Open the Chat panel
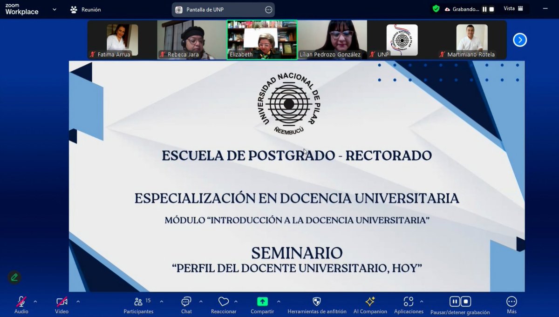559x317 pixels. coord(186,305)
